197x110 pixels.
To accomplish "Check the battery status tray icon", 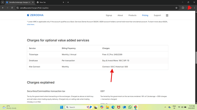I will [x=185, y=107].
